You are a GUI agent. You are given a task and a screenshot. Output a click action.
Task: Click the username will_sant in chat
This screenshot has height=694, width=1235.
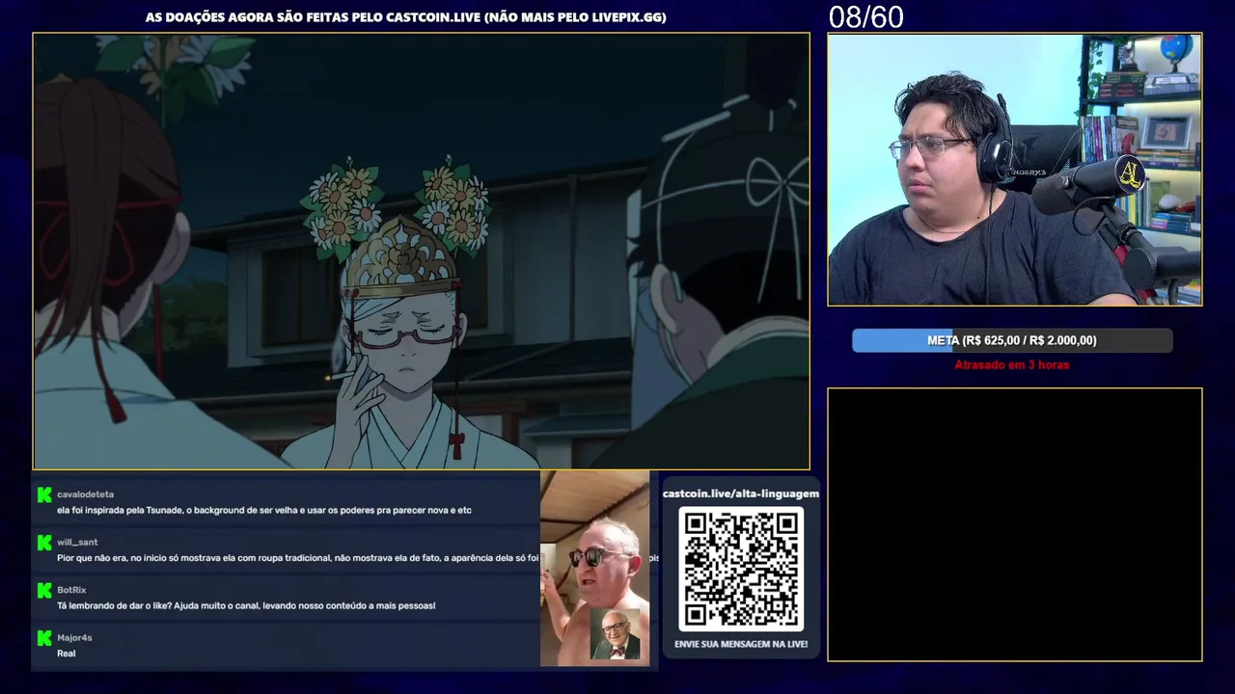(x=77, y=543)
